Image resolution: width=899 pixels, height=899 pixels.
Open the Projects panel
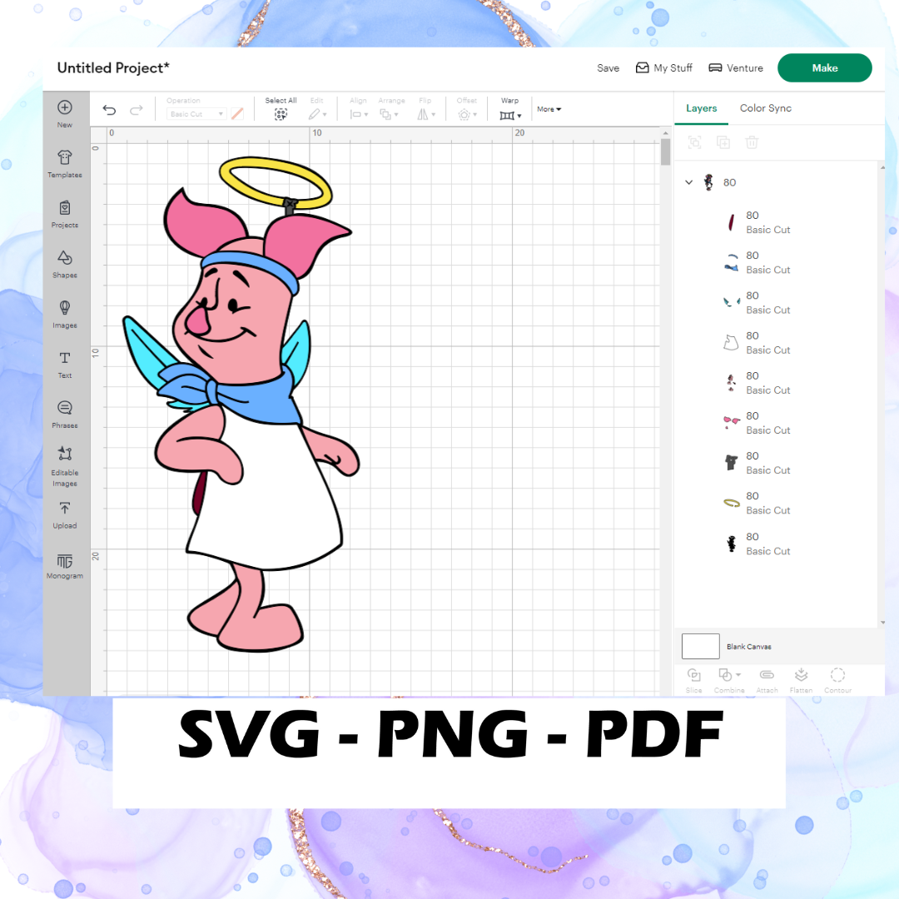click(x=65, y=214)
